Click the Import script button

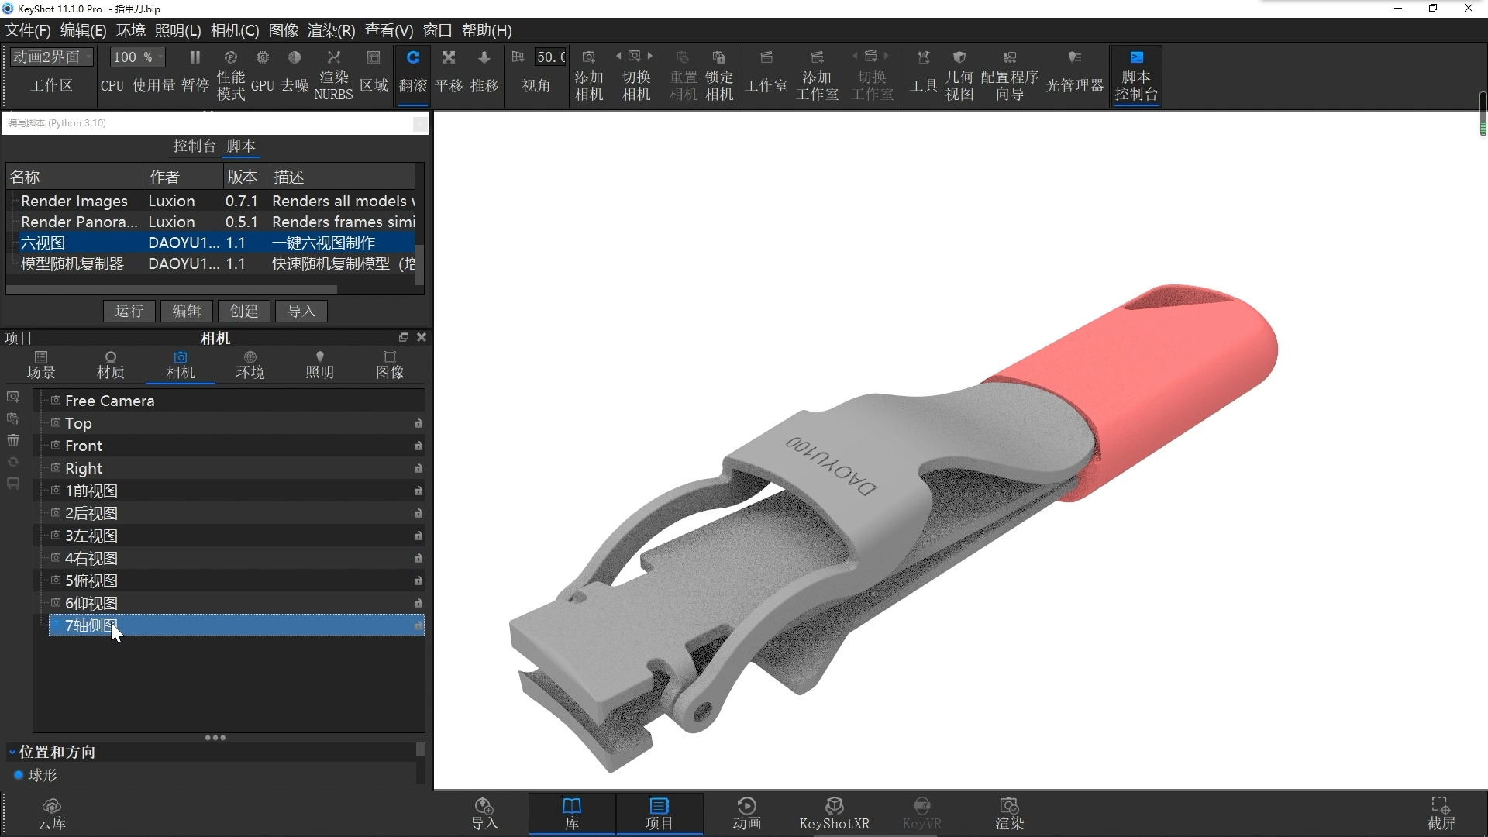coord(301,311)
